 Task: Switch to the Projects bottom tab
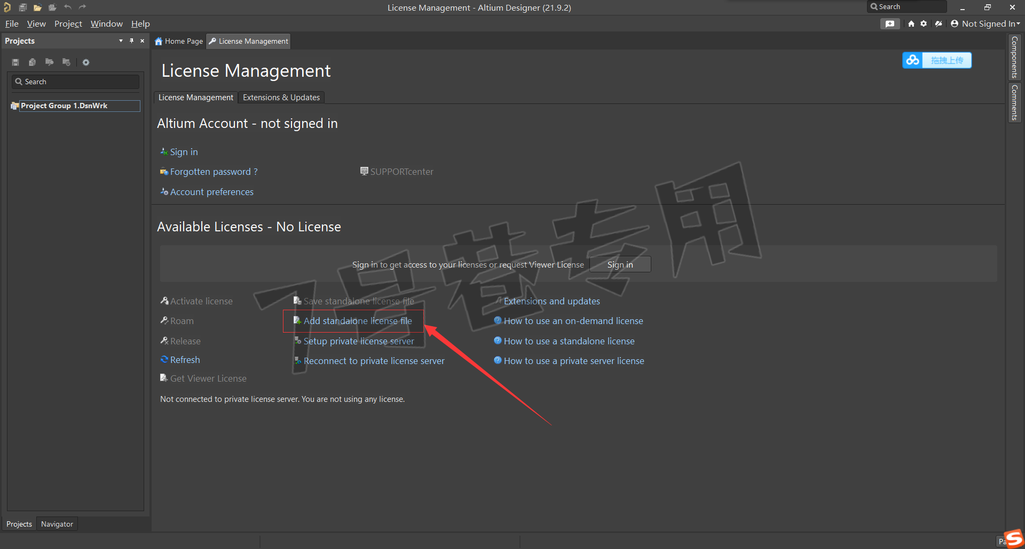click(x=19, y=524)
